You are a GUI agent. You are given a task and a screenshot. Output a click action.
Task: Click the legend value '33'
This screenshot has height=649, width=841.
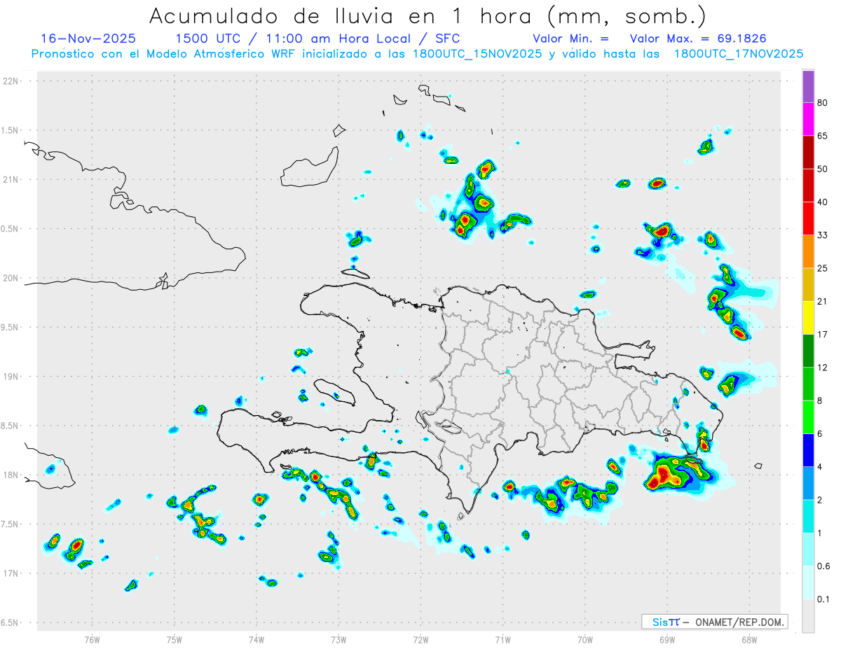pos(823,235)
